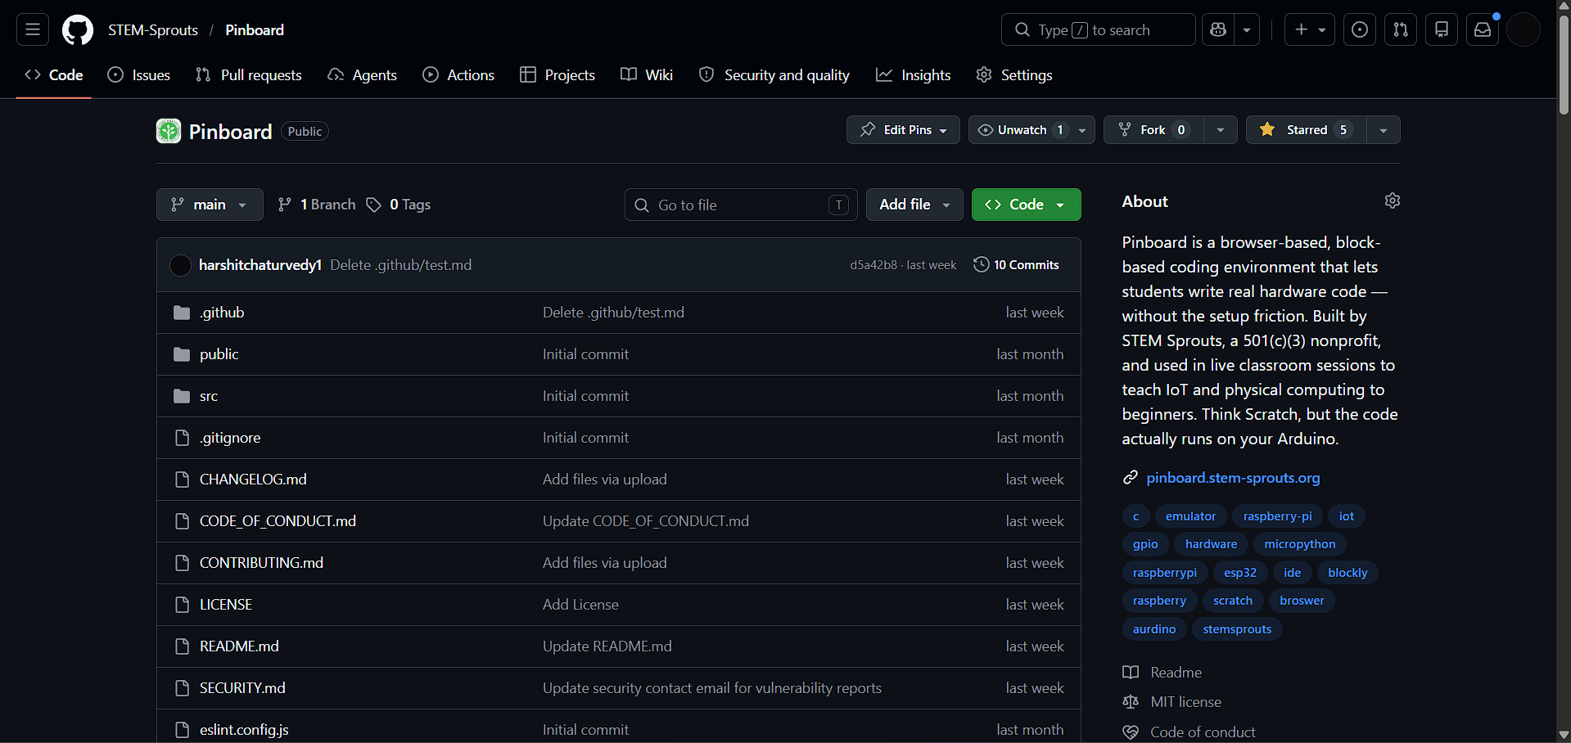1571x743 pixels.
Task: Click the eye icon in Unwatch button
Action: 986,130
